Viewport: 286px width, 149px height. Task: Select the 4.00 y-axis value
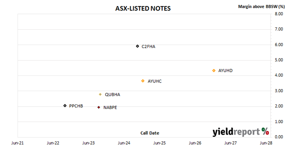point(279,75)
